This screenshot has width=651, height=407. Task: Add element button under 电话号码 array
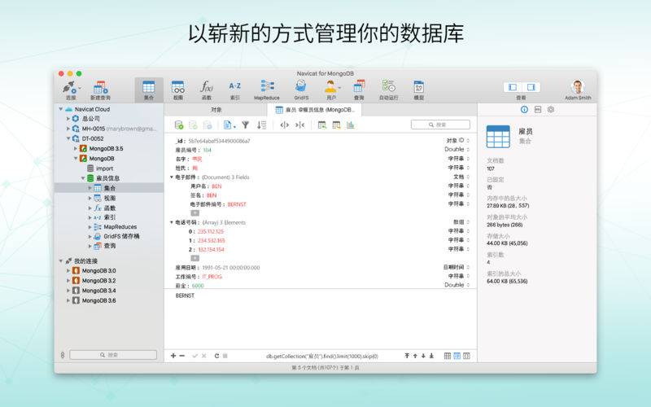(194, 258)
